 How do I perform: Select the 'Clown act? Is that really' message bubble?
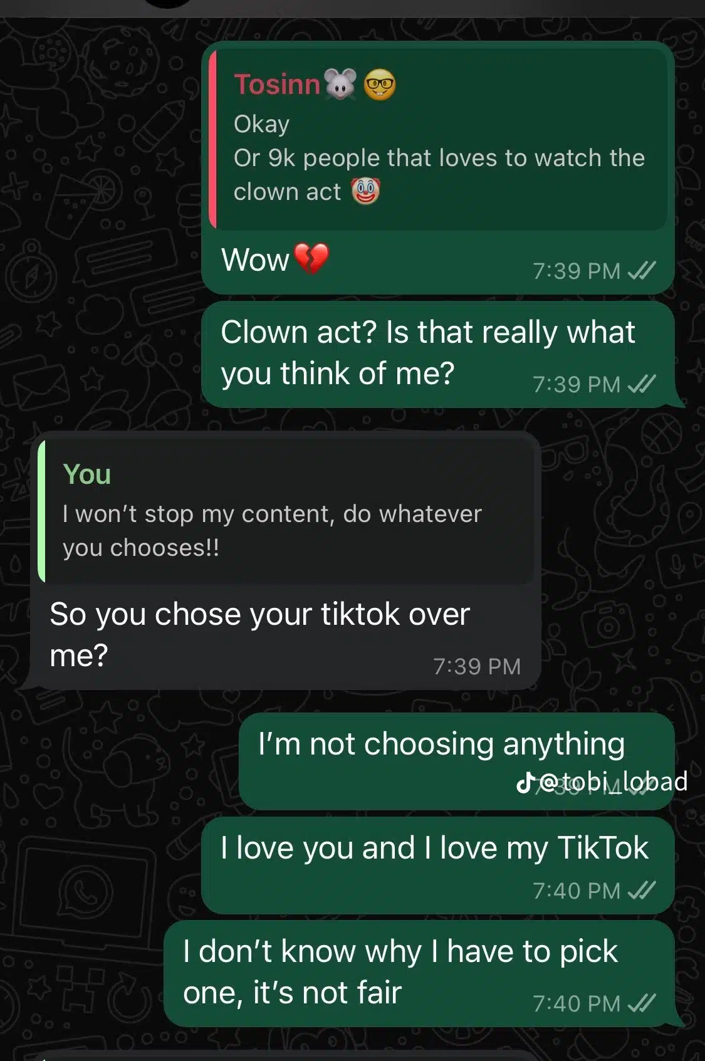(438, 354)
